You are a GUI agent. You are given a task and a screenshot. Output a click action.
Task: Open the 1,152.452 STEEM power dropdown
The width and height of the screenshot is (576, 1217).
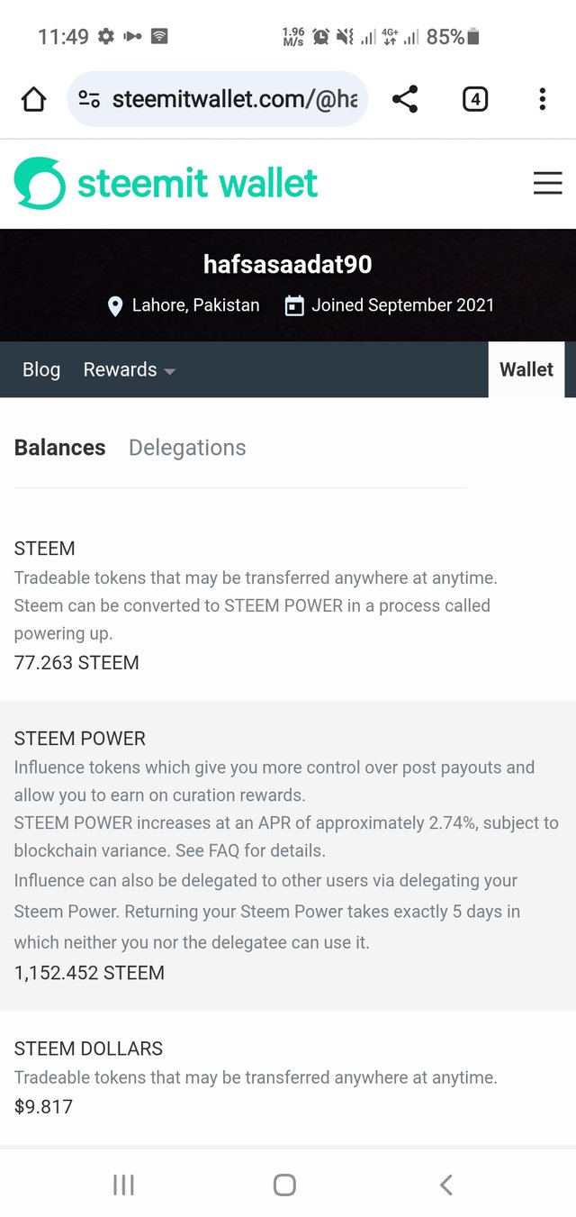pyautogui.click(x=89, y=973)
